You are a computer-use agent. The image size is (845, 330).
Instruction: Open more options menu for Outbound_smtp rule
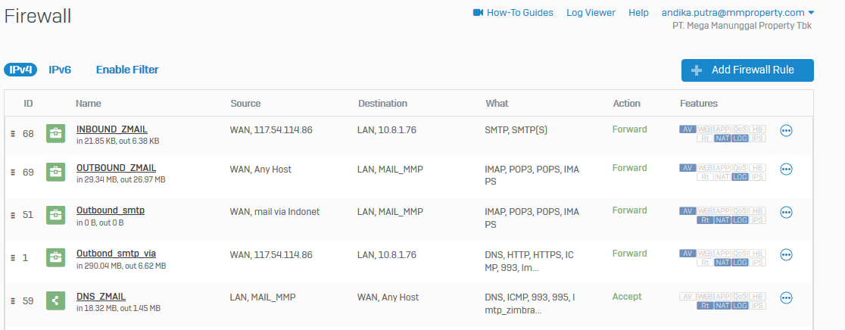coord(786,213)
